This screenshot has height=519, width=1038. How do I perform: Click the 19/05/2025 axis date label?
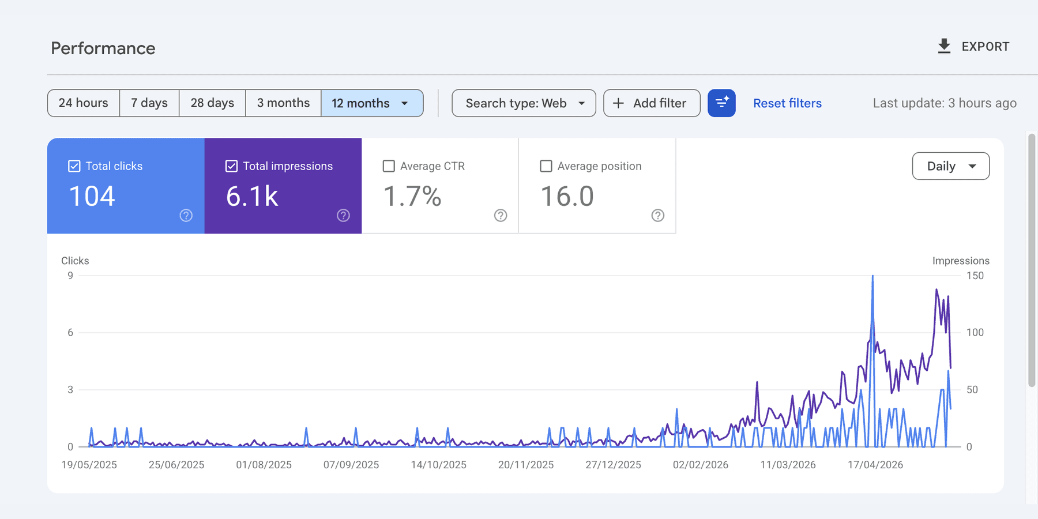pos(89,465)
